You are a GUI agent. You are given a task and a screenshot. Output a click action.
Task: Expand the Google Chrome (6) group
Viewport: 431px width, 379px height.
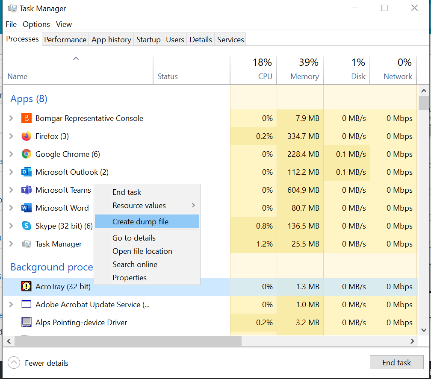coord(11,154)
